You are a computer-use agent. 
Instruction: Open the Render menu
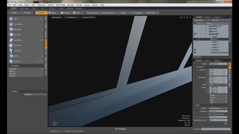point(79,5)
